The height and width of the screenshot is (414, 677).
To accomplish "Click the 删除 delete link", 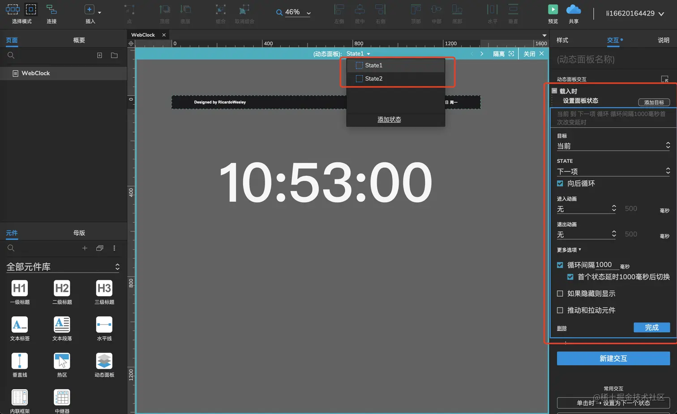I will pyautogui.click(x=562, y=329).
